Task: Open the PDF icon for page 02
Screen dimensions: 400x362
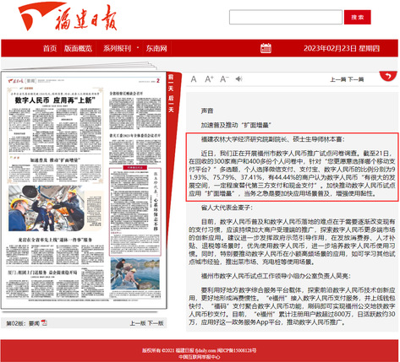Action: click(44, 323)
